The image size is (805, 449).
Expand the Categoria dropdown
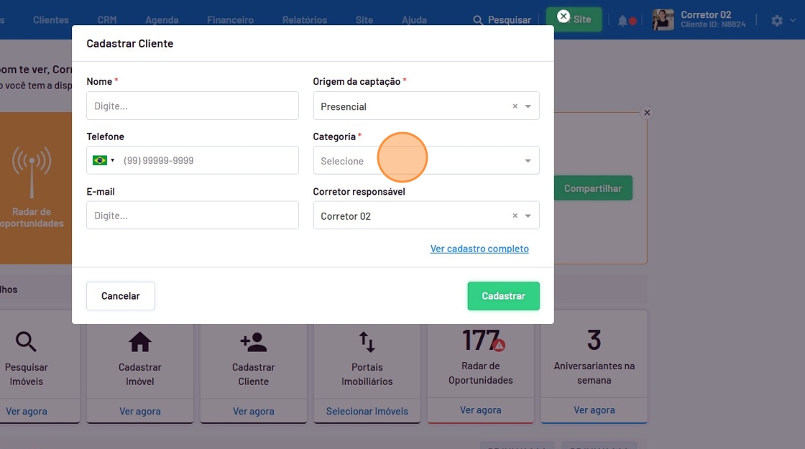[x=425, y=161]
